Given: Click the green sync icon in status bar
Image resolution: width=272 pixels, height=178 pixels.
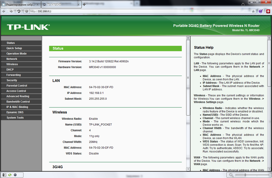Looking at the screenshot, I should point(10,175).
